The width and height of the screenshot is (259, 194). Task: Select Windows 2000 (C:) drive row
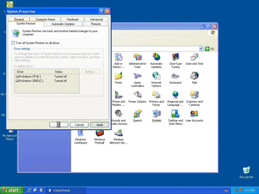[47, 81]
